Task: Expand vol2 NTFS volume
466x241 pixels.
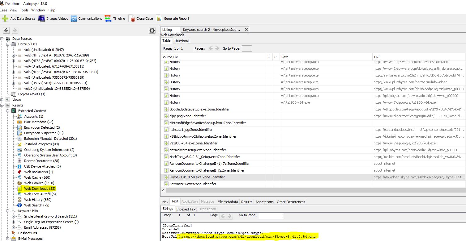Action: [x=14, y=55]
